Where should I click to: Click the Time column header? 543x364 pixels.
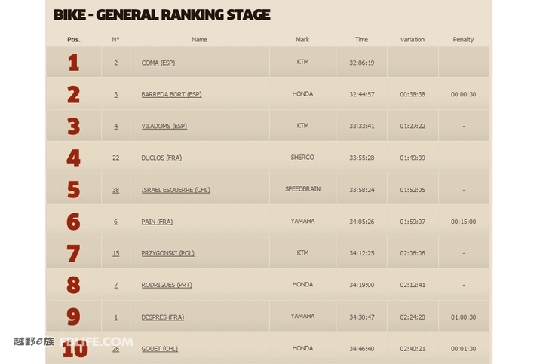click(361, 40)
